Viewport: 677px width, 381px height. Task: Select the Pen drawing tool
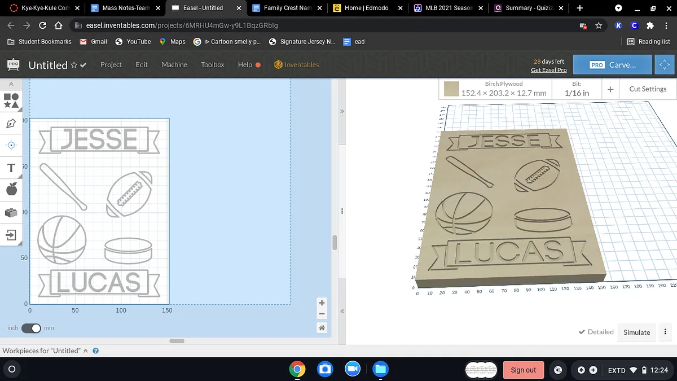pyautogui.click(x=11, y=123)
